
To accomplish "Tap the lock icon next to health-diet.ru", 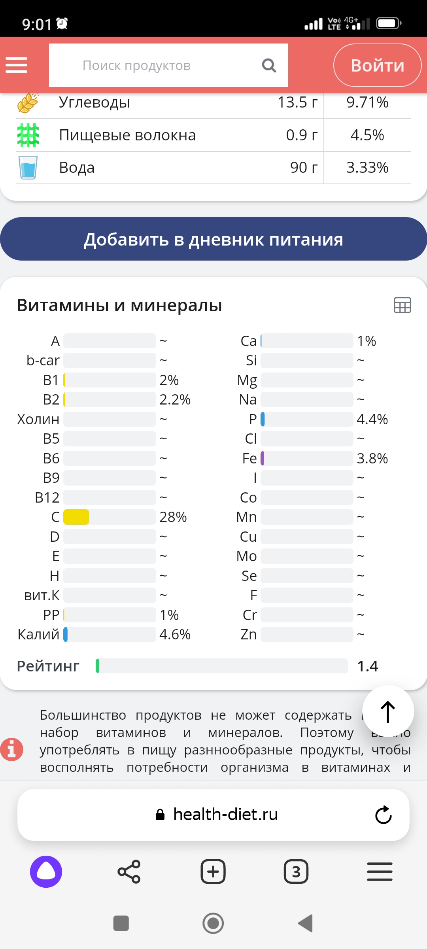I will 161,815.
